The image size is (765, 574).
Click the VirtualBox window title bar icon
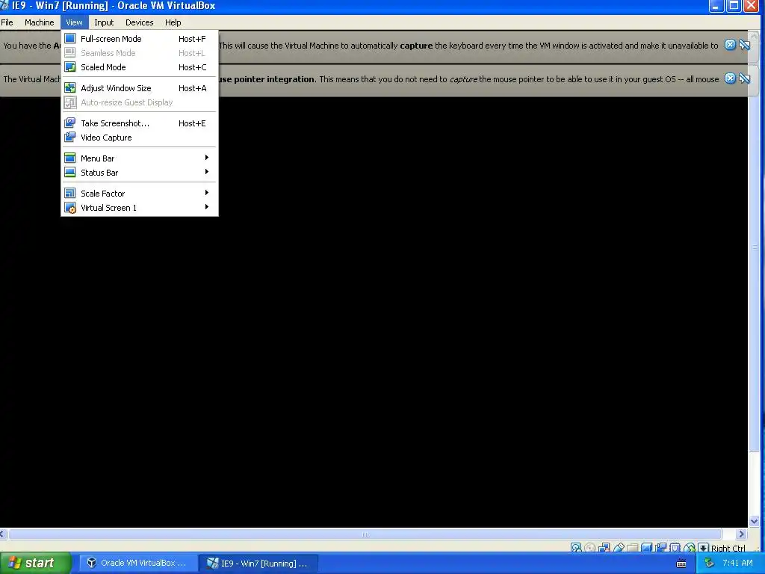(4, 5)
